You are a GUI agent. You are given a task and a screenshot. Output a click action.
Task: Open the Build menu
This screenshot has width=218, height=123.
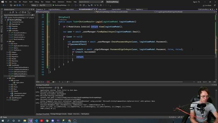(x=31, y=2)
